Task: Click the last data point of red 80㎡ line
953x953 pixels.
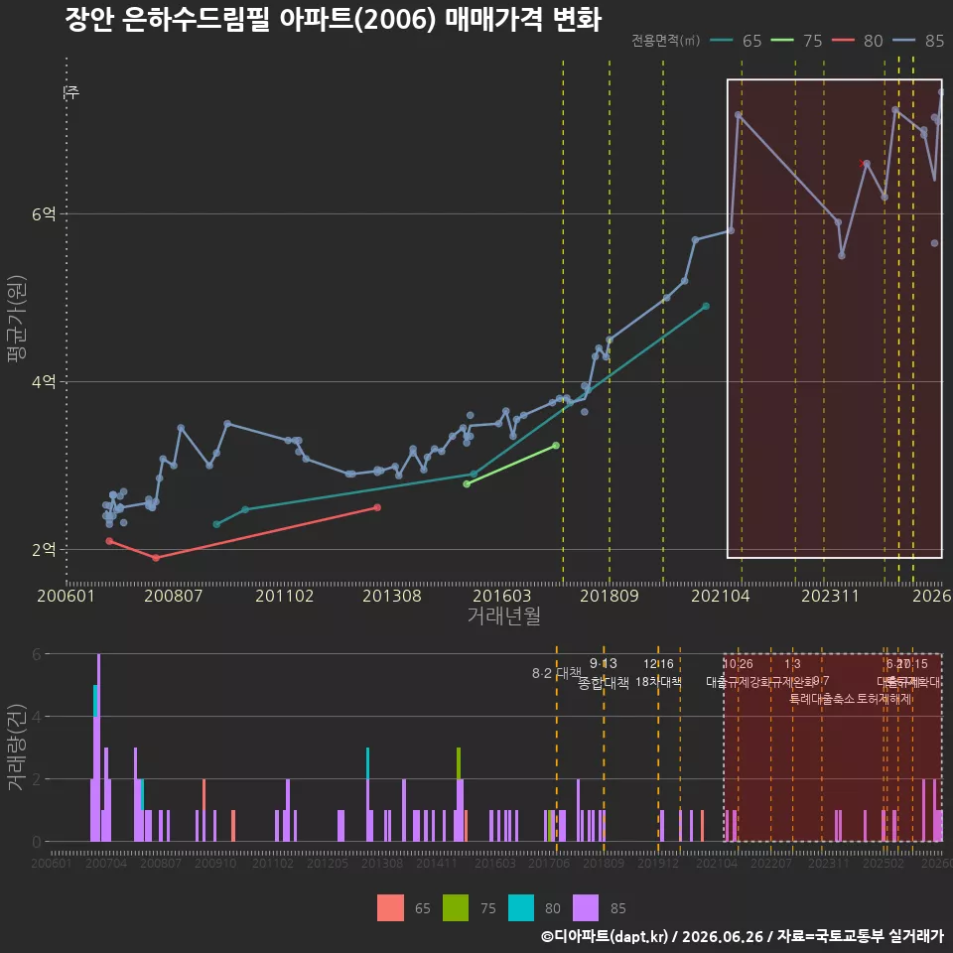Action: (377, 507)
